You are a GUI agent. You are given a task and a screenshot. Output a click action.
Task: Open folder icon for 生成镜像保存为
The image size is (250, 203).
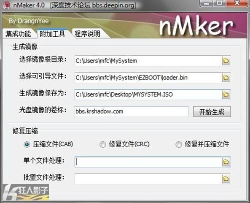(226, 95)
